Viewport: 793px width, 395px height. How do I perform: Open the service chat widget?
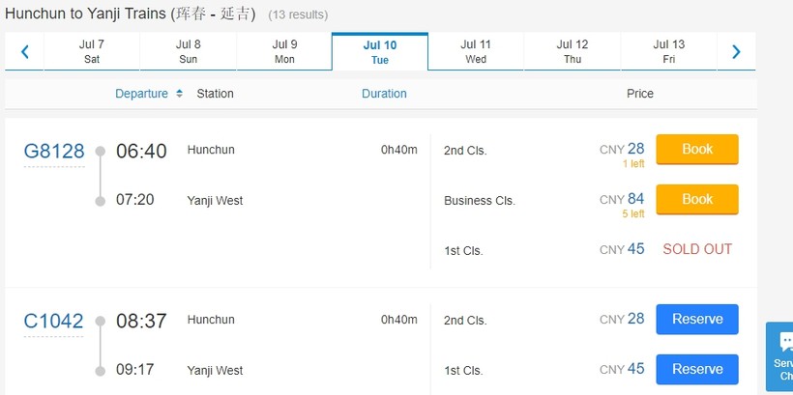(x=780, y=355)
